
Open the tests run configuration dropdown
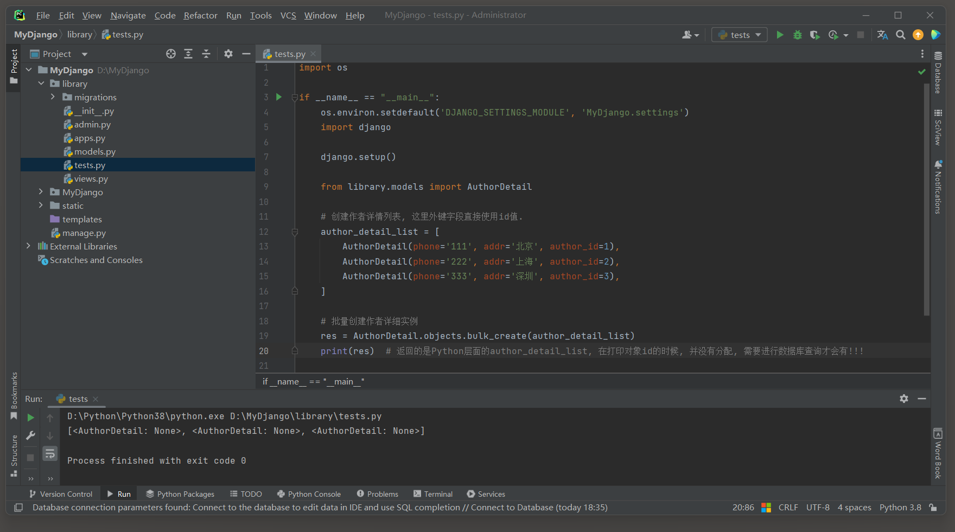740,35
